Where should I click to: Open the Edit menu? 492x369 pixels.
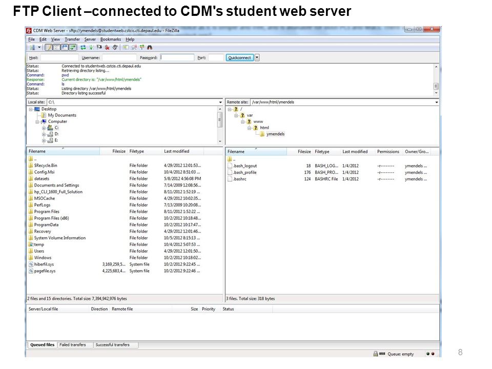click(x=43, y=39)
